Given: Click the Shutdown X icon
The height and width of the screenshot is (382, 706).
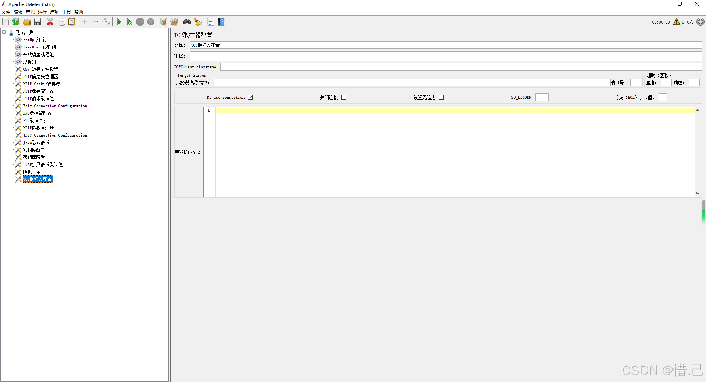Looking at the screenshot, I should (151, 22).
